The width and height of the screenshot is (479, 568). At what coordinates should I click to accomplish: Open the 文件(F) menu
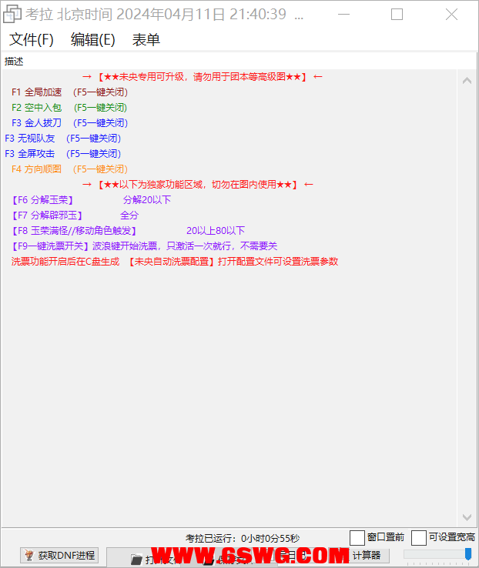[x=31, y=39]
